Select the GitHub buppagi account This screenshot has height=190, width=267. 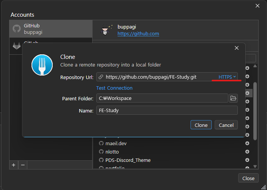[x=51, y=28]
